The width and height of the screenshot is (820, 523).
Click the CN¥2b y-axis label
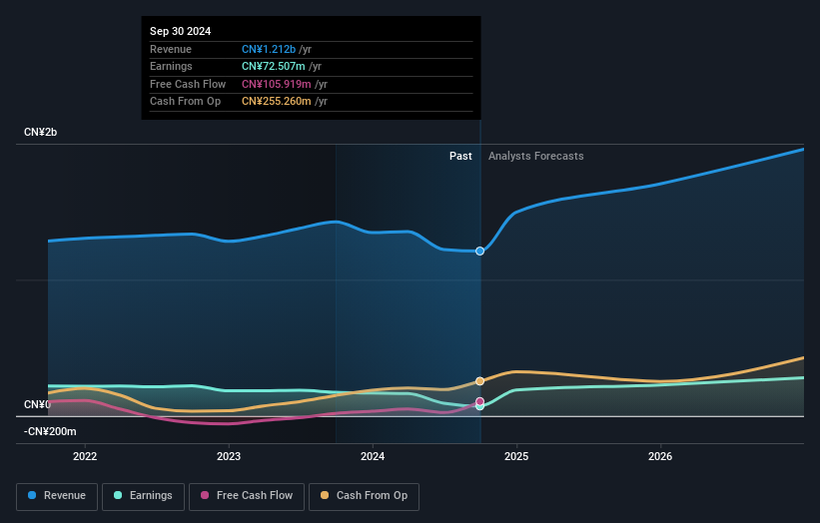41,133
